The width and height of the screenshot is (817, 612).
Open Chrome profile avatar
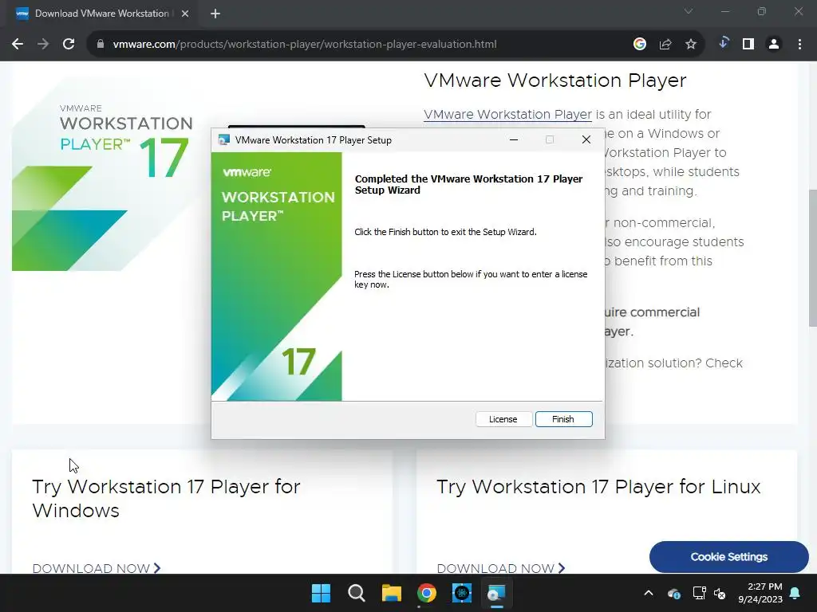pos(774,45)
